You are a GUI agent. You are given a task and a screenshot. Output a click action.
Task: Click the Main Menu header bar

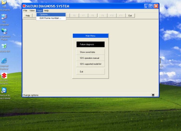pyautogui.click(x=90, y=36)
